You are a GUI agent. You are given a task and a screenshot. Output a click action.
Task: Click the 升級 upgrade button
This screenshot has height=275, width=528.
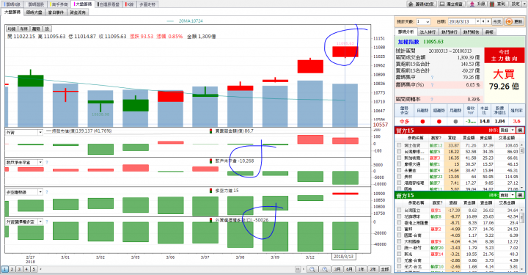tap(477, 4)
